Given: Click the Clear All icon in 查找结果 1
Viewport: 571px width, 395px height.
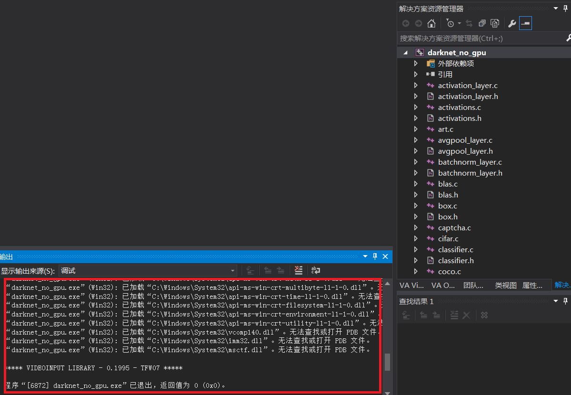Looking at the screenshot, I should (454, 315).
